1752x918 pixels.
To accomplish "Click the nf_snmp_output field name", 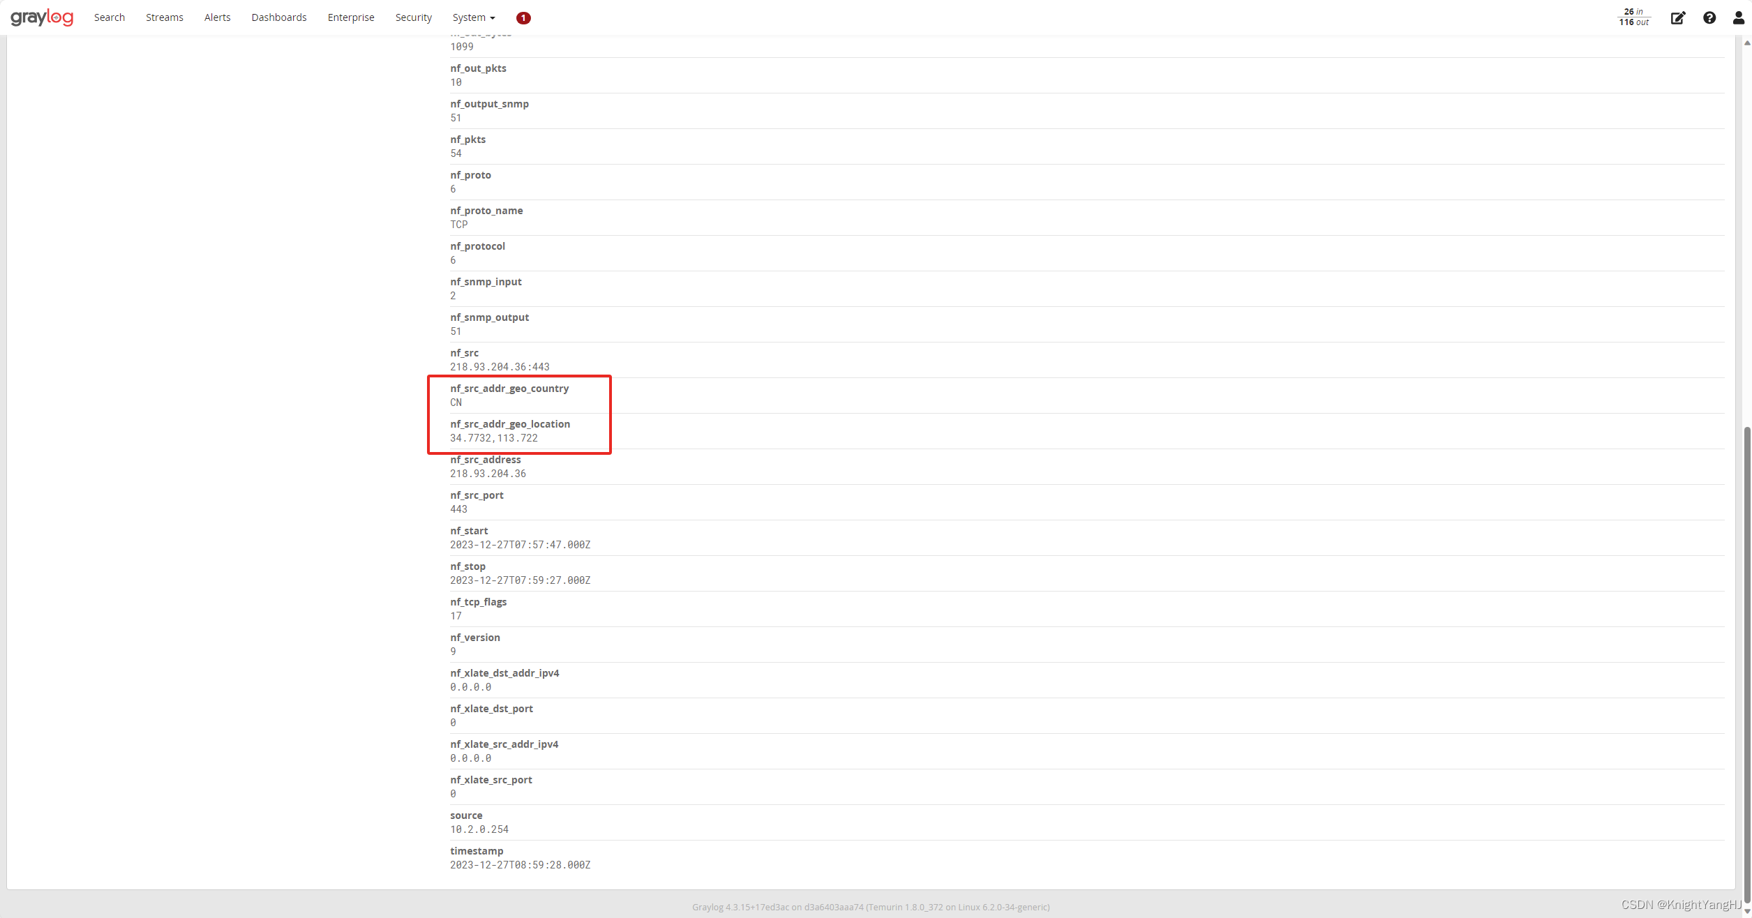I will click(x=489, y=317).
